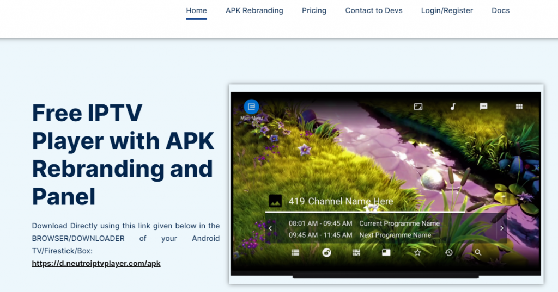Click the channel image placeholder icon
This screenshot has width=558, height=292.
[x=275, y=201]
